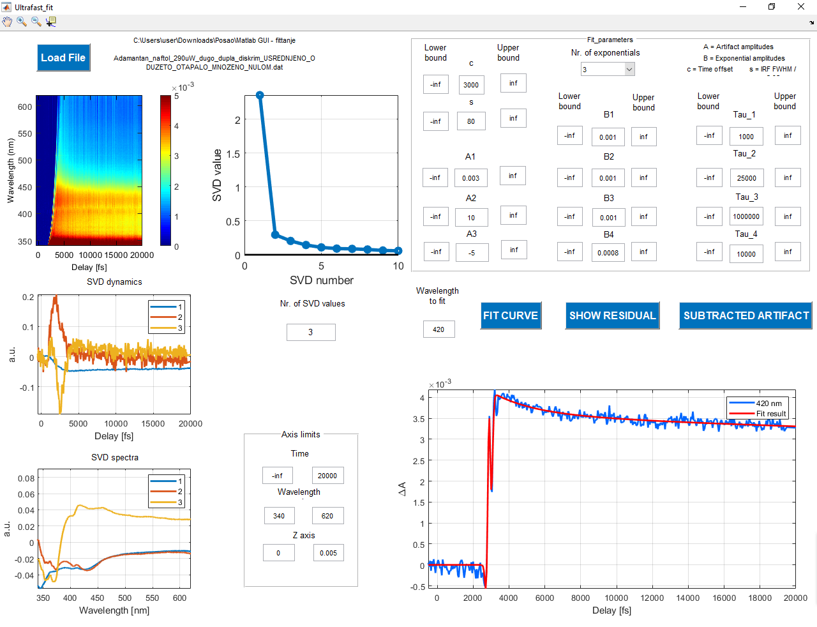The height and width of the screenshot is (627, 817).
Task: Click SHOW RESIDUAL to view residuals
Action: 611,315
